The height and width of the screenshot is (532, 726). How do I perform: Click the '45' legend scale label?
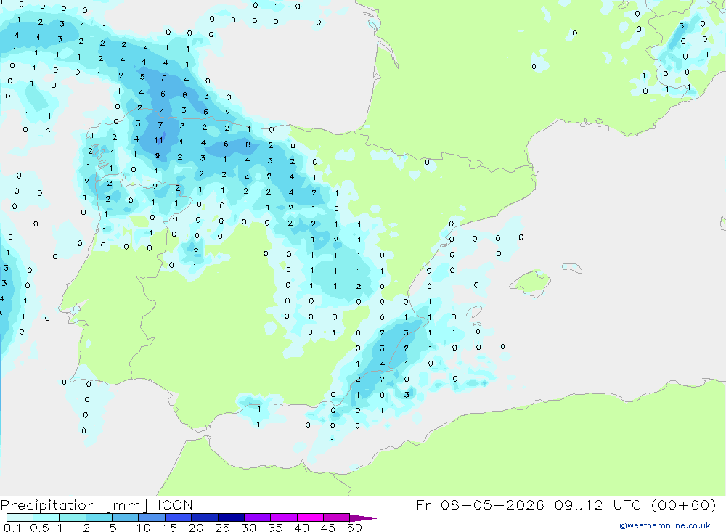[328, 528]
